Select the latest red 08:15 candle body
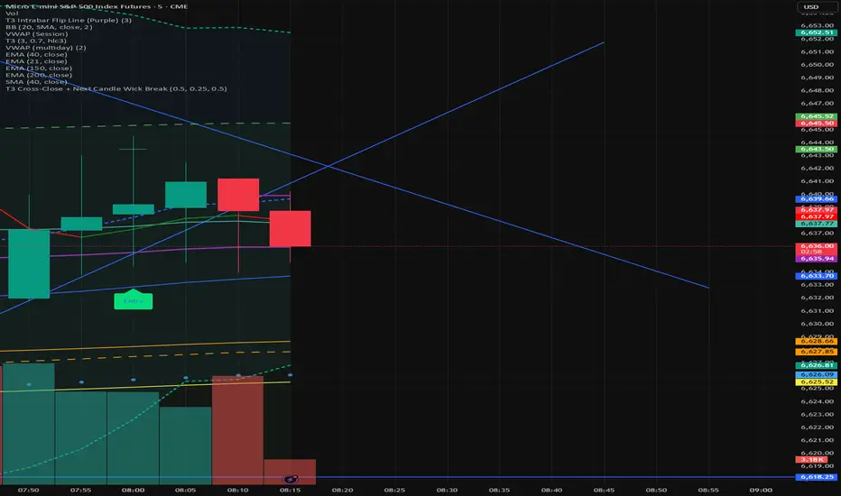The image size is (841, 496). (x=291, y=228)
